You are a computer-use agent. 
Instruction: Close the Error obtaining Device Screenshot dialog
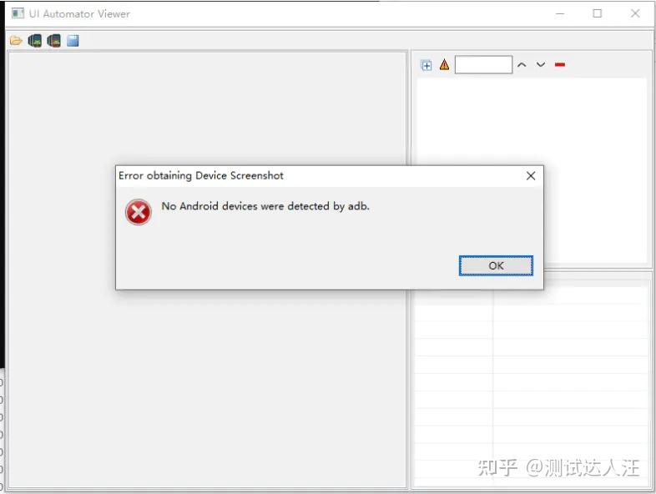click(x=531, y=176)
